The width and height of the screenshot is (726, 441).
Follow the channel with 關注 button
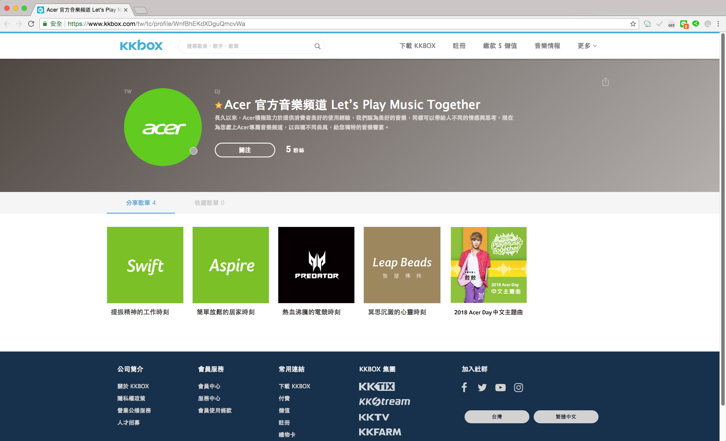coord(245,150)
